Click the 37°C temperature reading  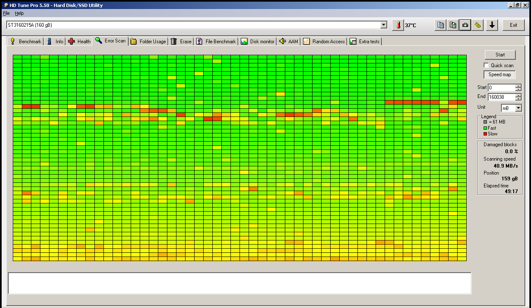411,26
